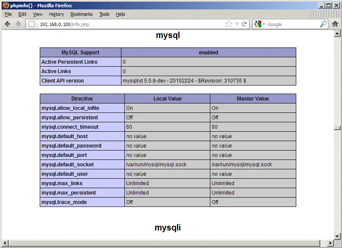Click the master socket path for mysql.default_socket
This screenshot has height=248, width=342.
(242, 165)
